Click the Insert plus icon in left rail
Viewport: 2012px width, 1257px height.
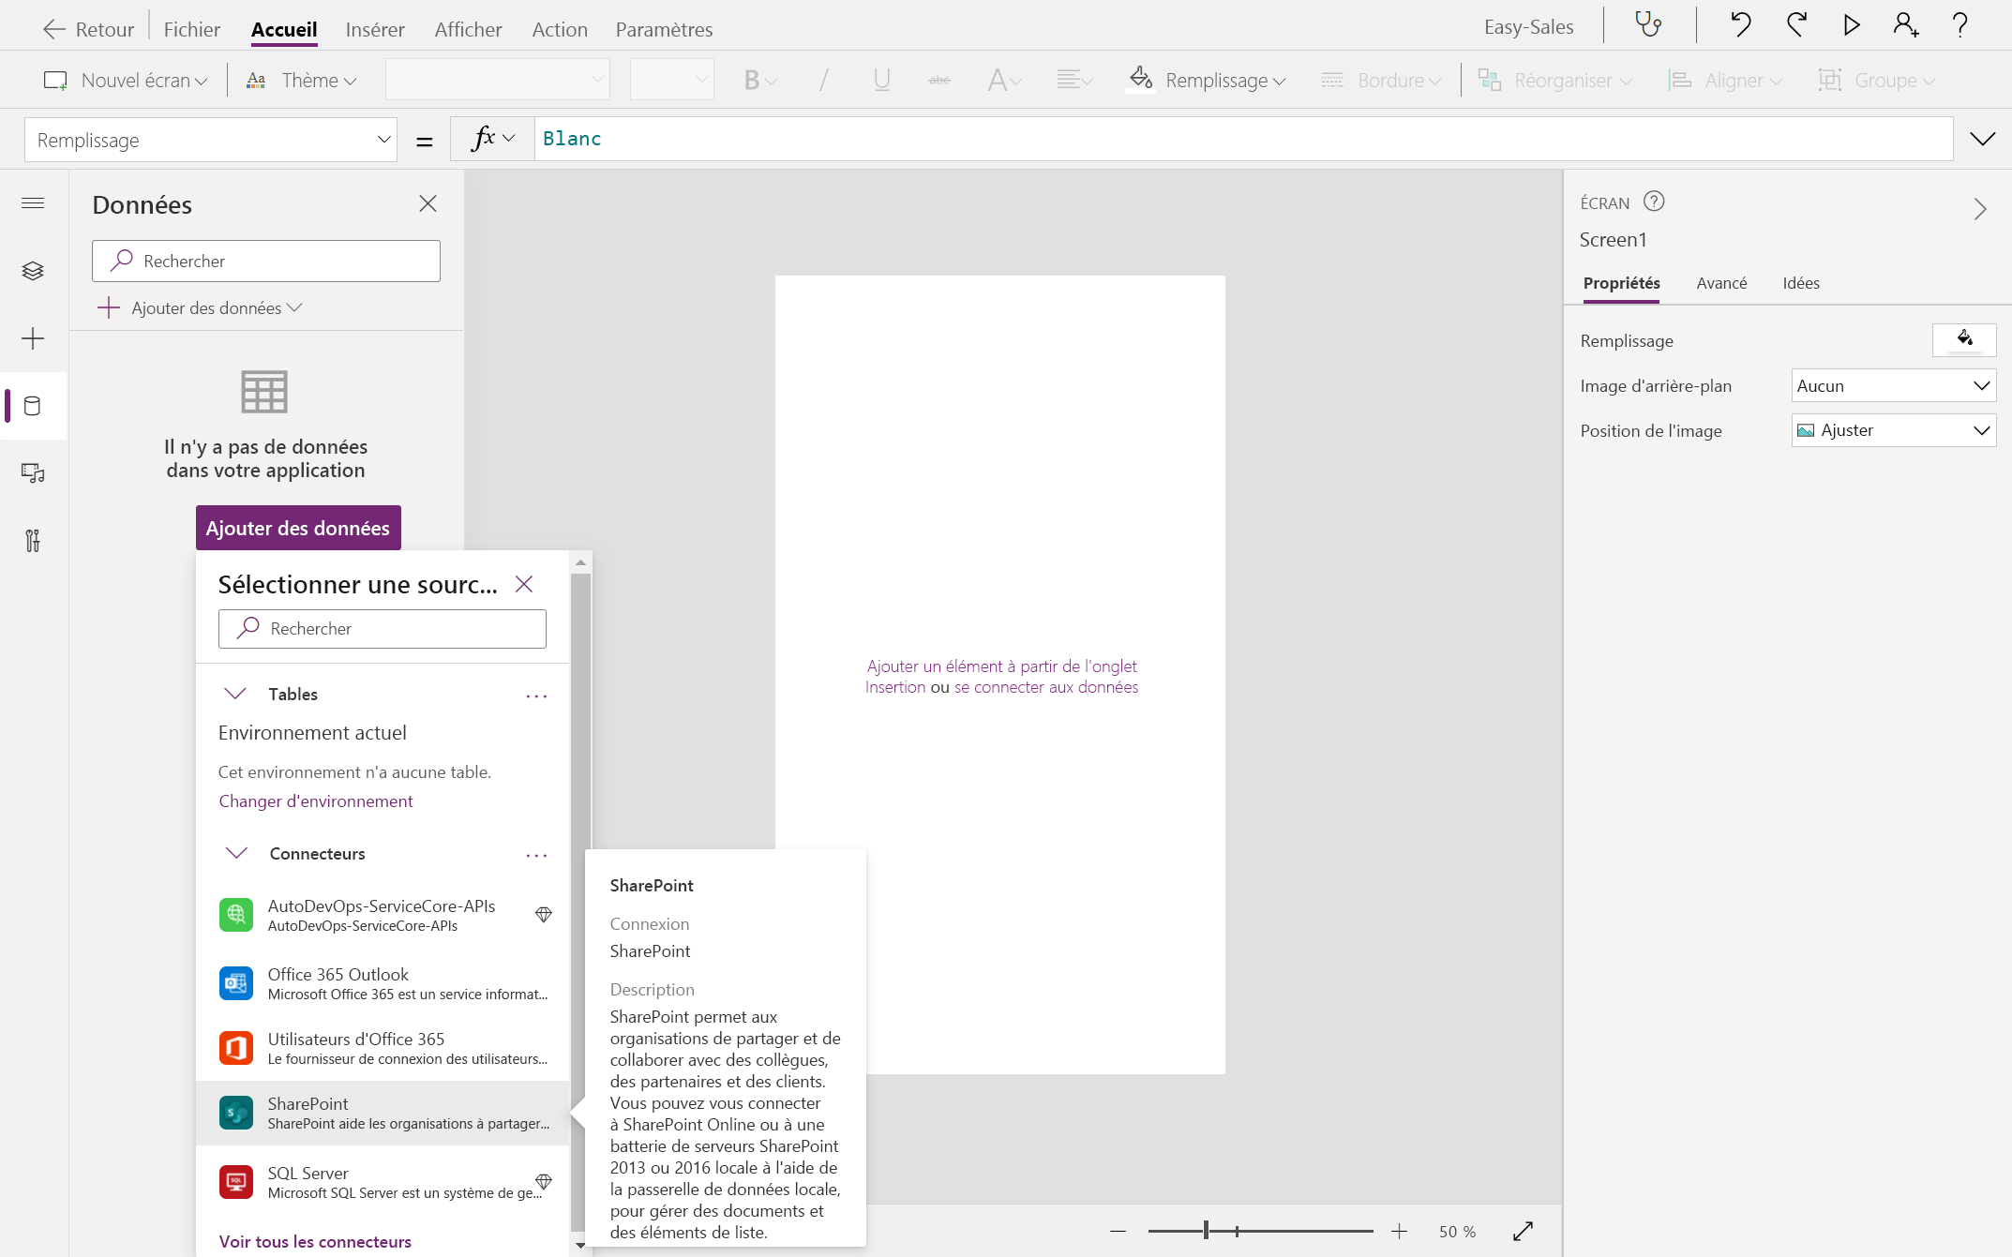[x=33, y=338]
